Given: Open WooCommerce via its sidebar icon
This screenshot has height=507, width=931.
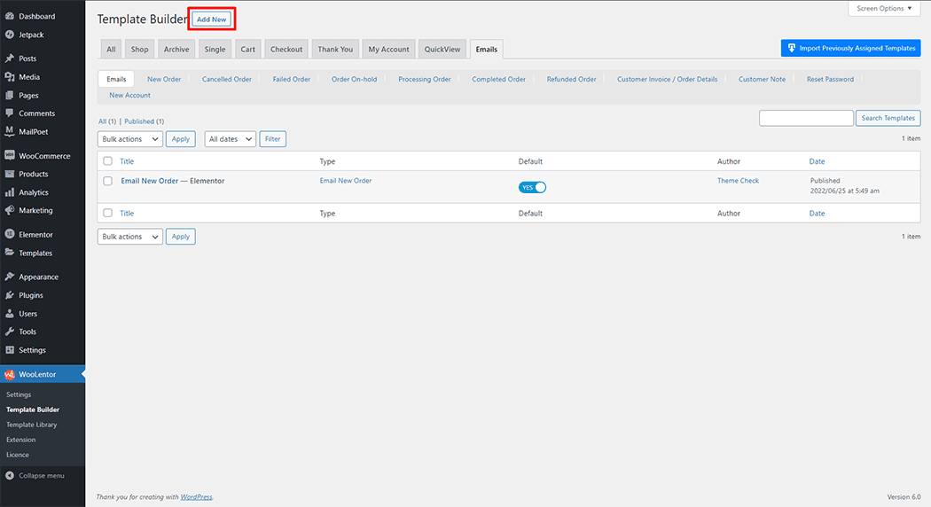Looking at the screenshot, I should point(9,156).
